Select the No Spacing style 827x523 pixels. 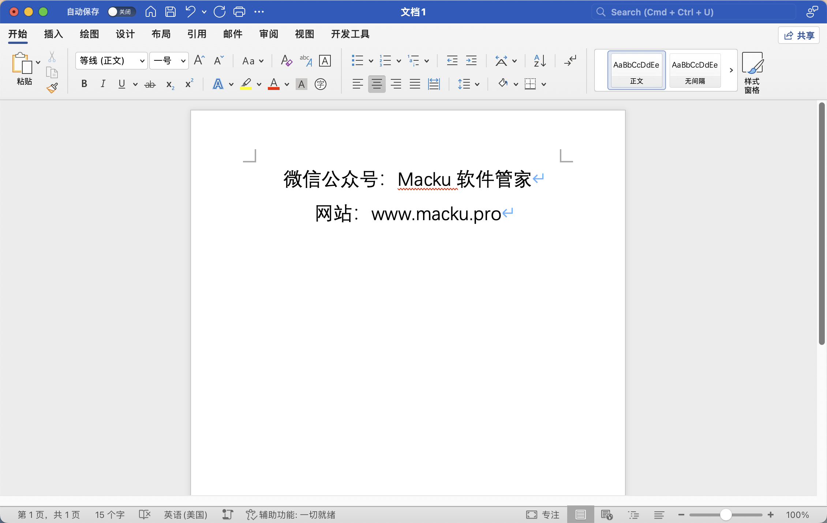(x=695, y=70)
